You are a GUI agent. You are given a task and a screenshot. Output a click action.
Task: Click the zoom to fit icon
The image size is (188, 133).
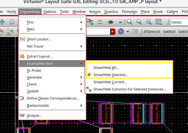(149, 22)
